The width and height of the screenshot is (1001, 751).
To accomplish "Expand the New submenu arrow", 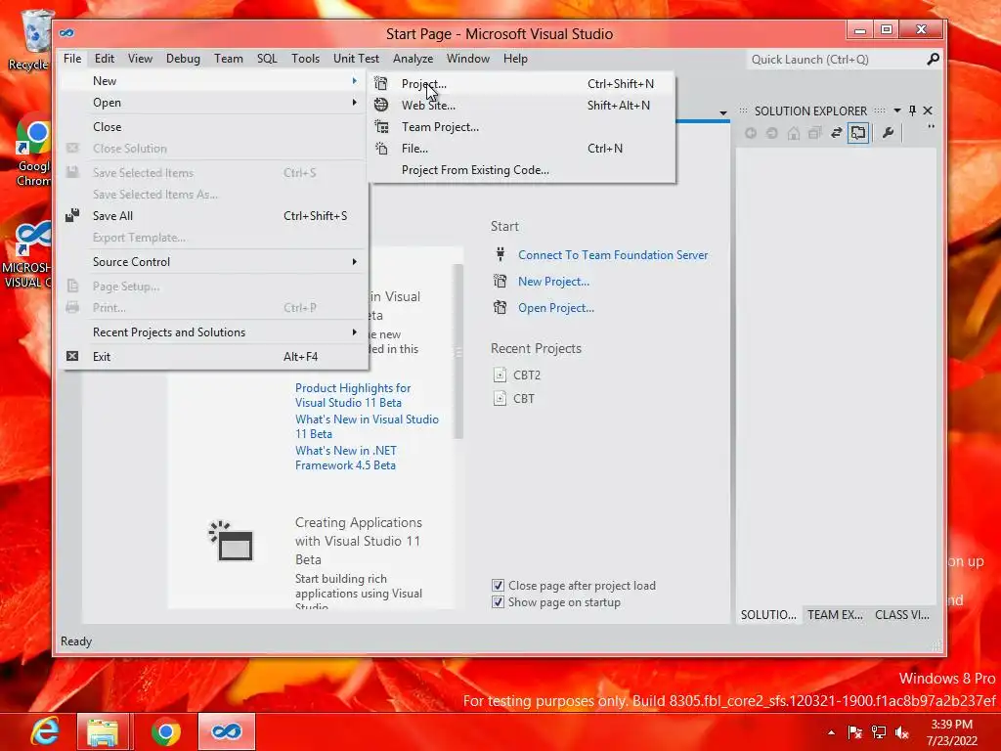I will 354,80.
